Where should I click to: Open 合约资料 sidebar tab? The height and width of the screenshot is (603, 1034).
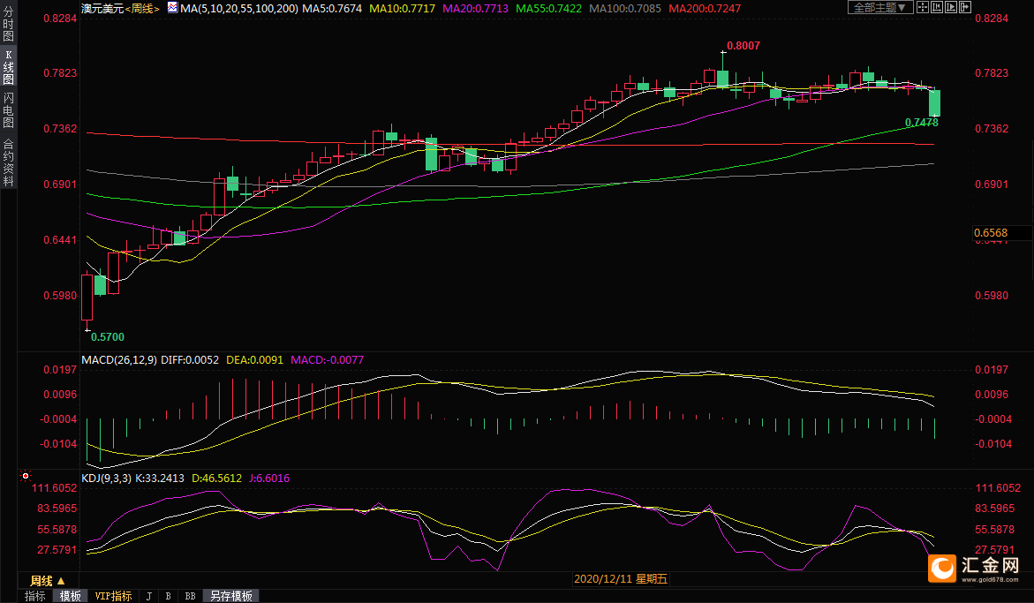coord(8,162)
